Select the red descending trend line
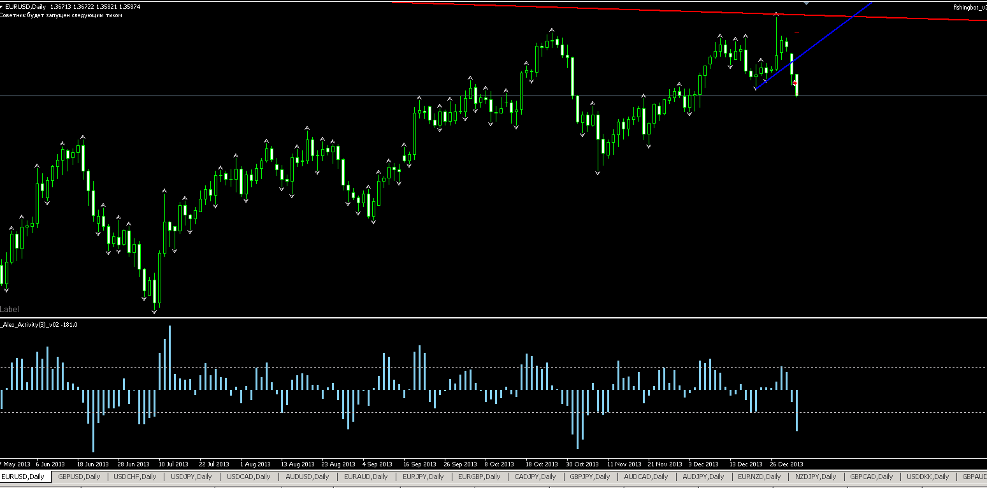This screenshot has height=488, width=987. tap(688, 11)
